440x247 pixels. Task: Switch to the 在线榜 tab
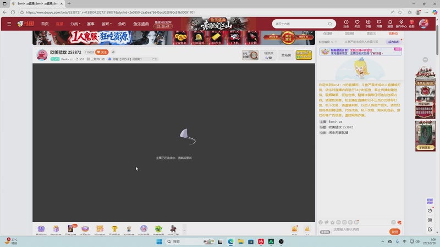327,33
